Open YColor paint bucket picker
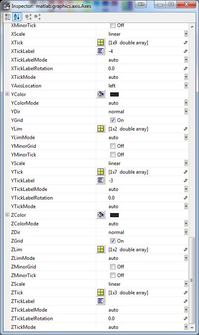The height and width of the screenshot is (335, 199). click(101, 94)
